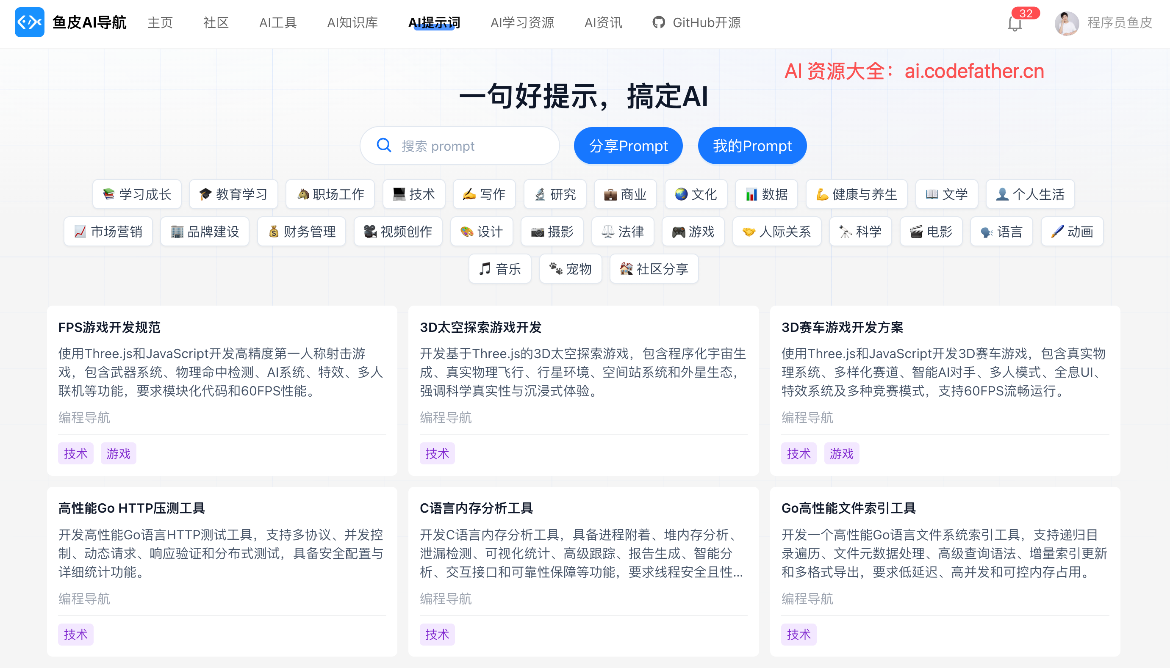Toggle the 写作 category filter
1170x668 pixels.
pyautogui.click(x=484, y=195)
